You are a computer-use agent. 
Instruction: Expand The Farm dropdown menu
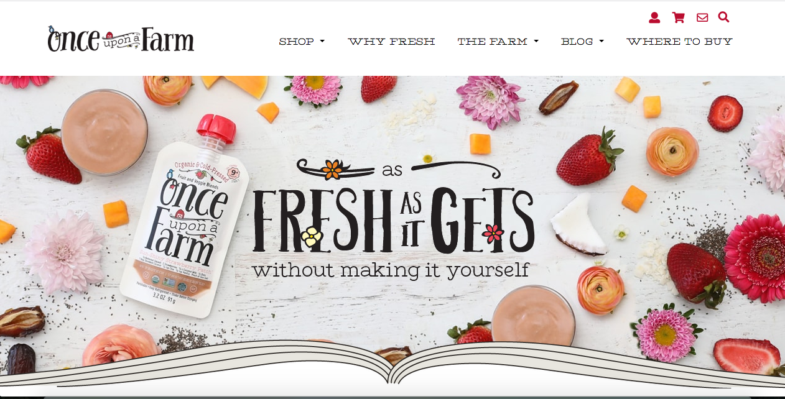click(498, 42)
